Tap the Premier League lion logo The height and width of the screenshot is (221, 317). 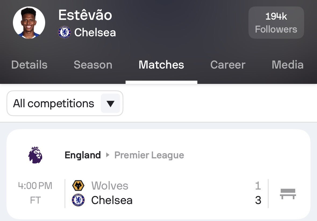pos(35,155)
